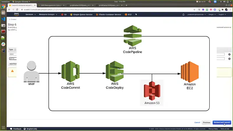Image resolution: width=233 pixels, height=131 pixels.
Task: Open the Feedback link in footer
Action: [16, 129]
